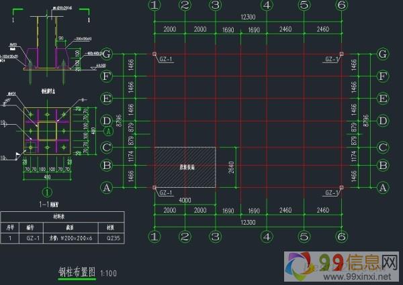This screenshot has width=403, height=285.
Task: Pick the left-side axis bubble G
Action: (x=106, y=54)
